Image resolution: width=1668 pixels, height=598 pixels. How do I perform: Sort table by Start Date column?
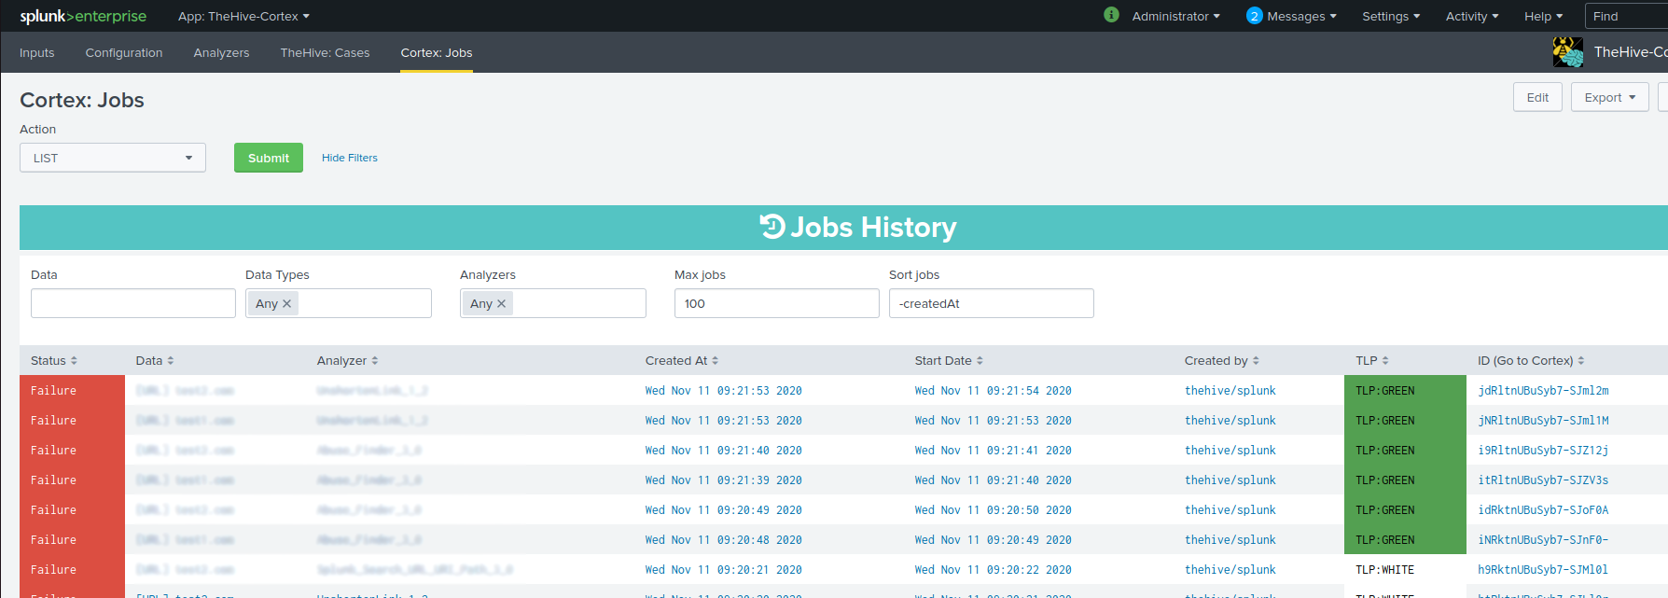point(949,360)
